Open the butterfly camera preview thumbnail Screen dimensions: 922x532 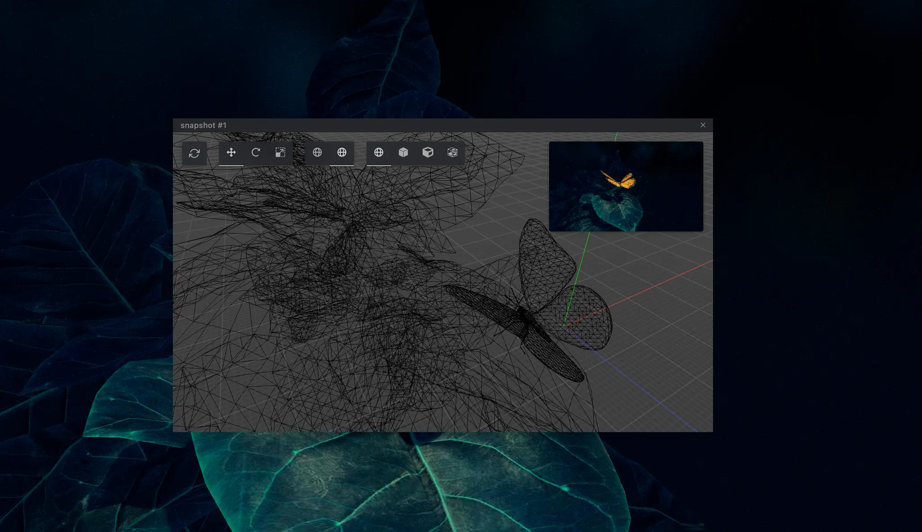click(626, 186)
